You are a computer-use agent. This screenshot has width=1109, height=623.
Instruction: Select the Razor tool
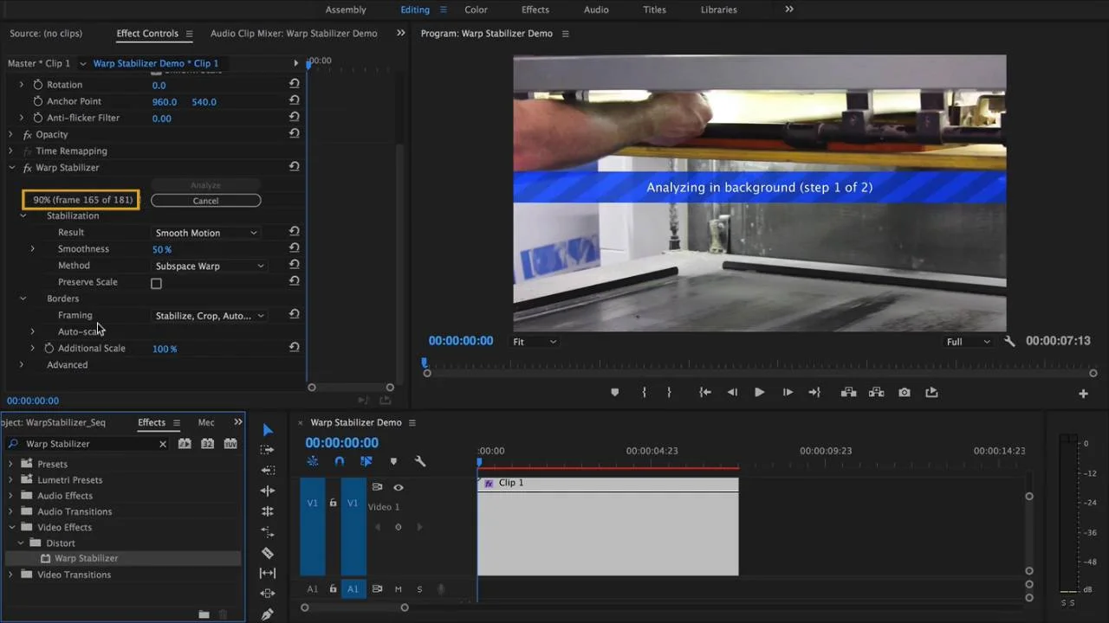[x=268, y=553]
